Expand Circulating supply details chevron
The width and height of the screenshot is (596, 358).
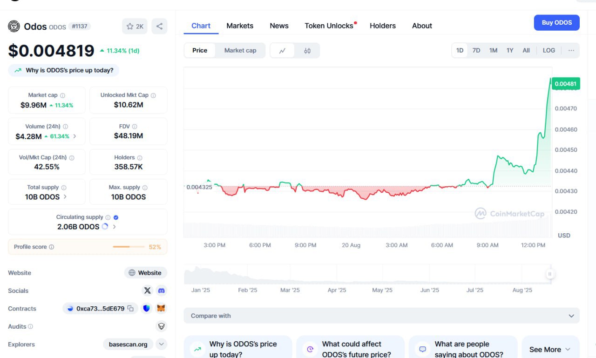click(115, 227)
